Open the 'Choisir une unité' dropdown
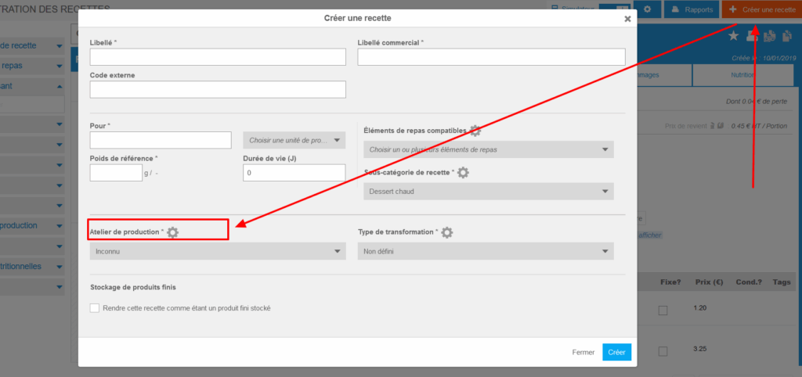 pos(294,140)
